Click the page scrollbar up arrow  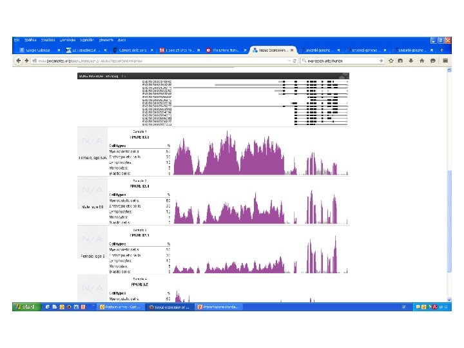click(x=449, y=70)
